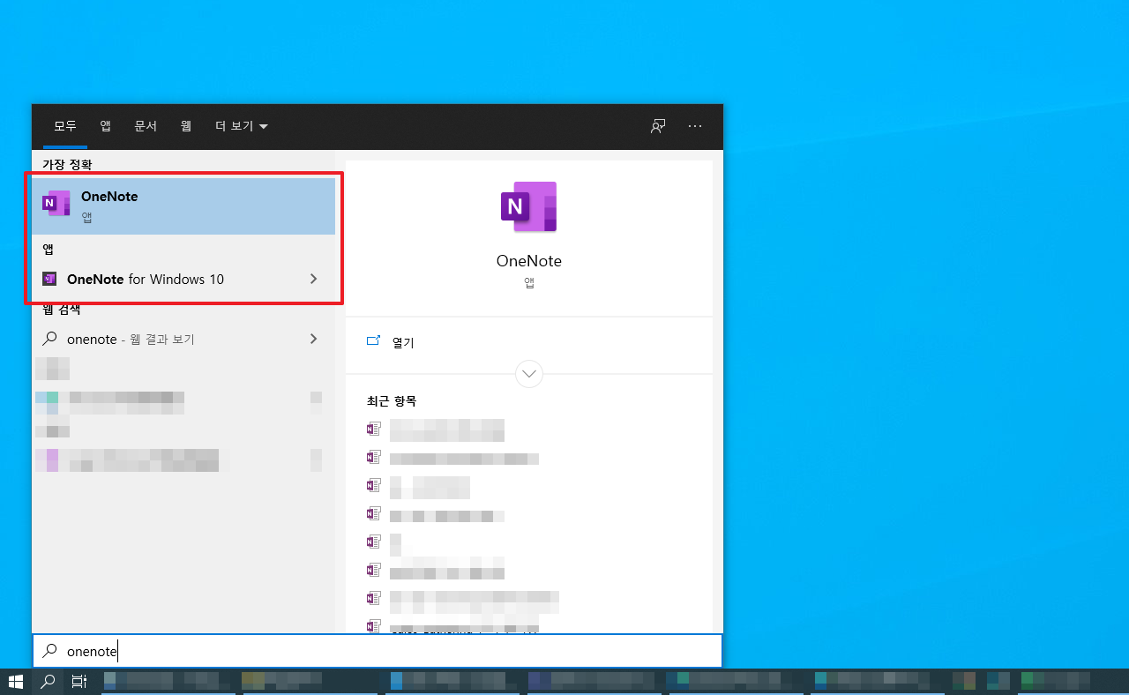Click the OneNote document icon on first recent item
Screen dimensions: 1129x695
coord(373,429)
